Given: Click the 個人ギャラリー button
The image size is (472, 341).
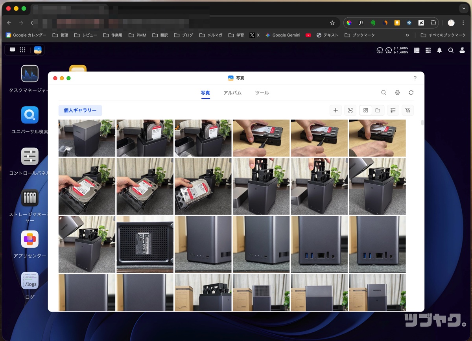Looking at the screenshot, I should click(x=80, y=111).
